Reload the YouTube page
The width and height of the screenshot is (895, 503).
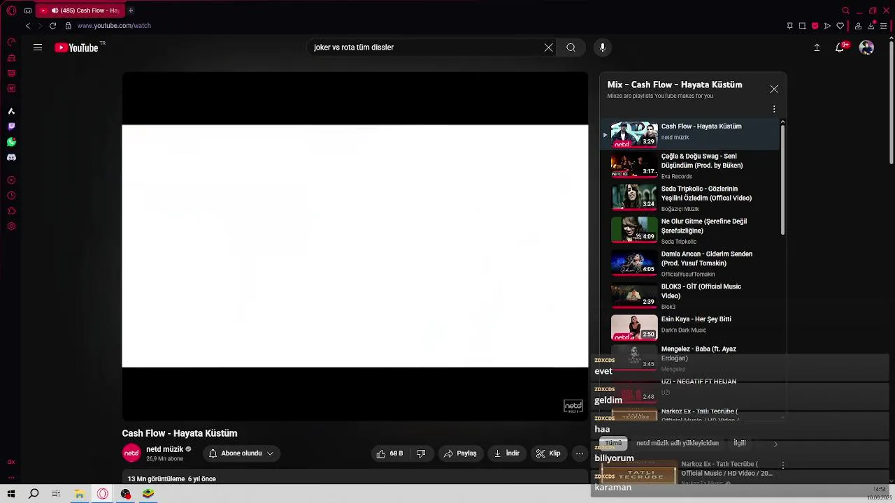pyautogui.click(x=52, y=26)
